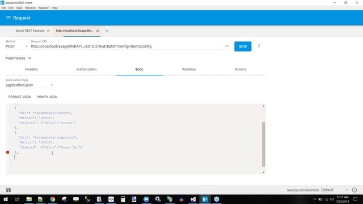Switch to the Authorization tab
363x204 pixels.
pyautogui.click(x=87, y=69)
